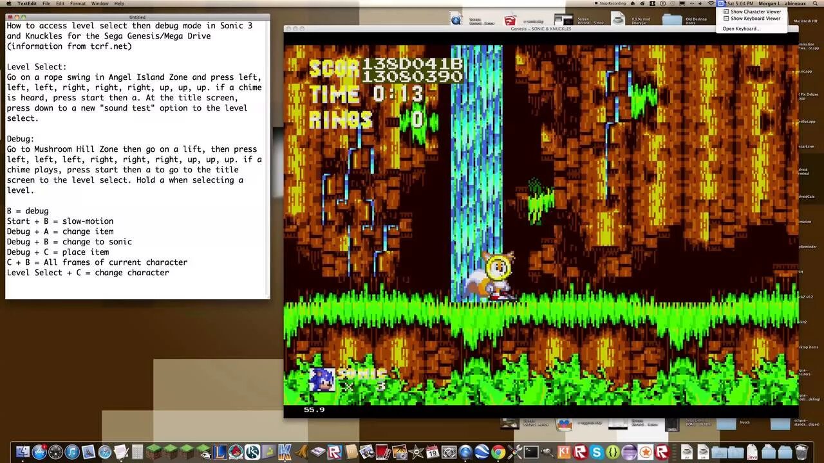The image size is (824, 463).
Task: Click 'Debug + C = place item' line
Action: coord(58,252)
